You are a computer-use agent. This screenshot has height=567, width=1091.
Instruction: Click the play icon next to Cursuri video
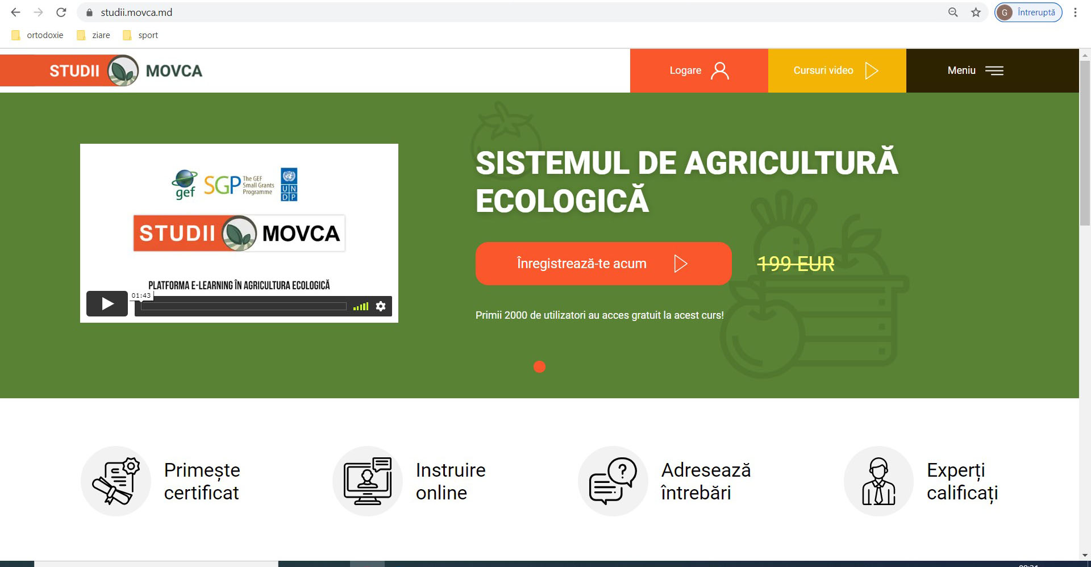tap(872, 70)
